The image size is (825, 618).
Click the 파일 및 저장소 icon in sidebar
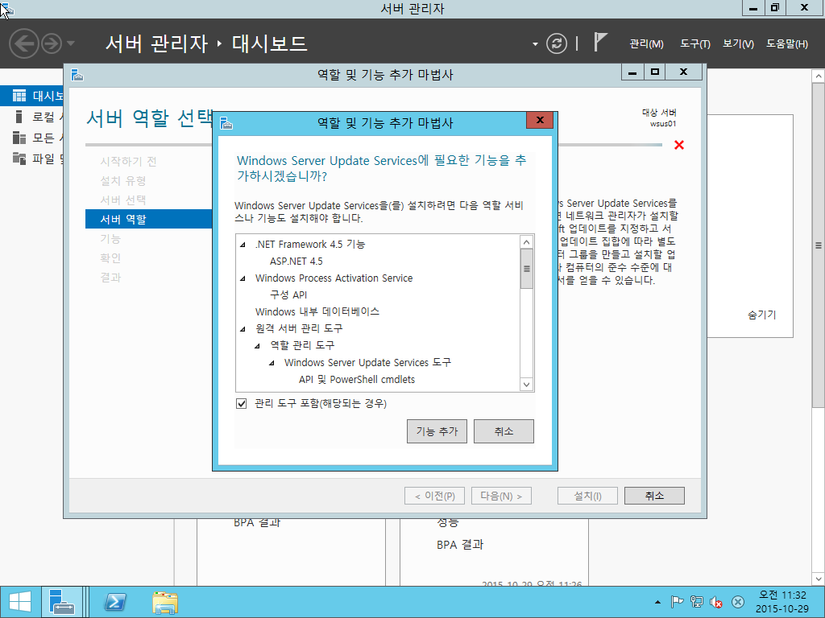19,159
